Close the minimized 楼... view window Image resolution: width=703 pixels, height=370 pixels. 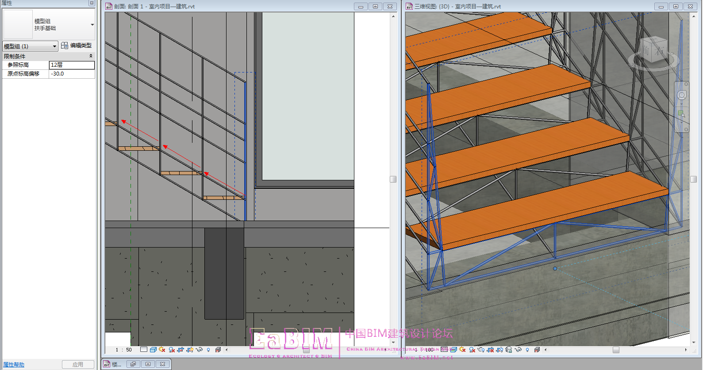[162, 364]
